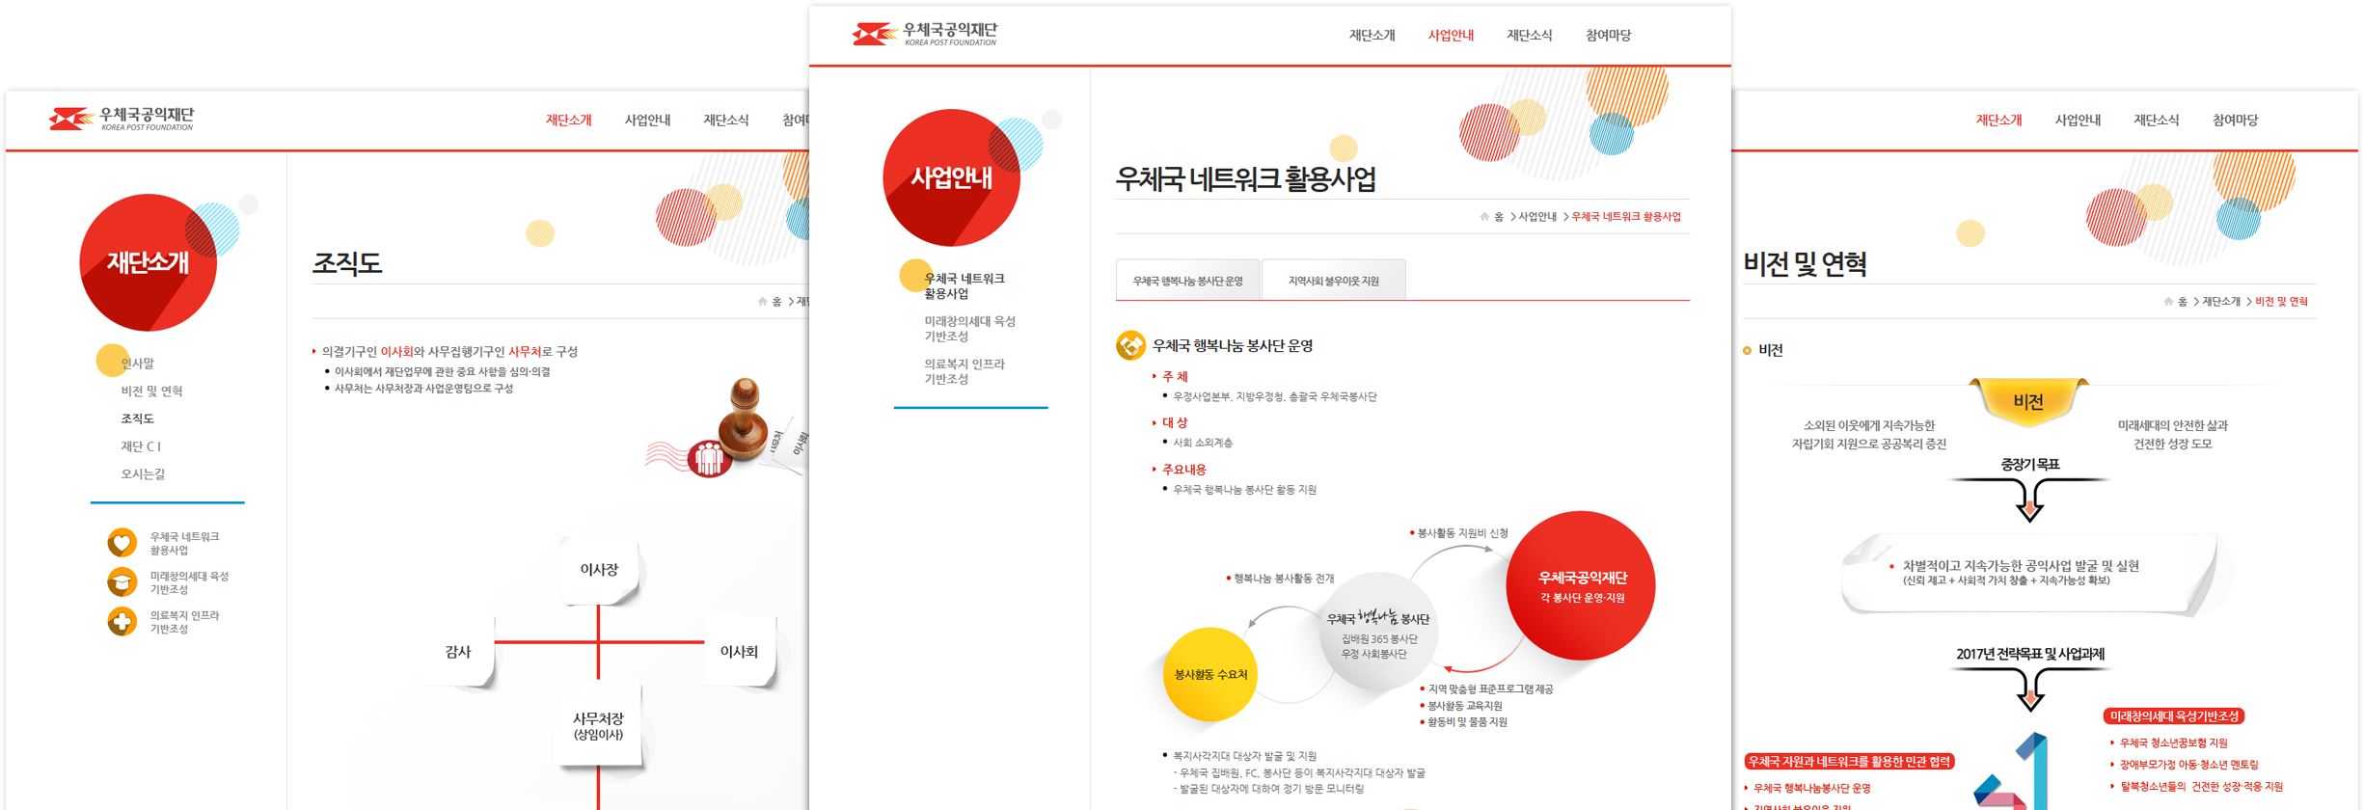Image resolution: width=2364 pixels, height=810 pixels.
Task: Click heart icon for 우체국 네트워크 활용사업
Action: tap(122, 543)
